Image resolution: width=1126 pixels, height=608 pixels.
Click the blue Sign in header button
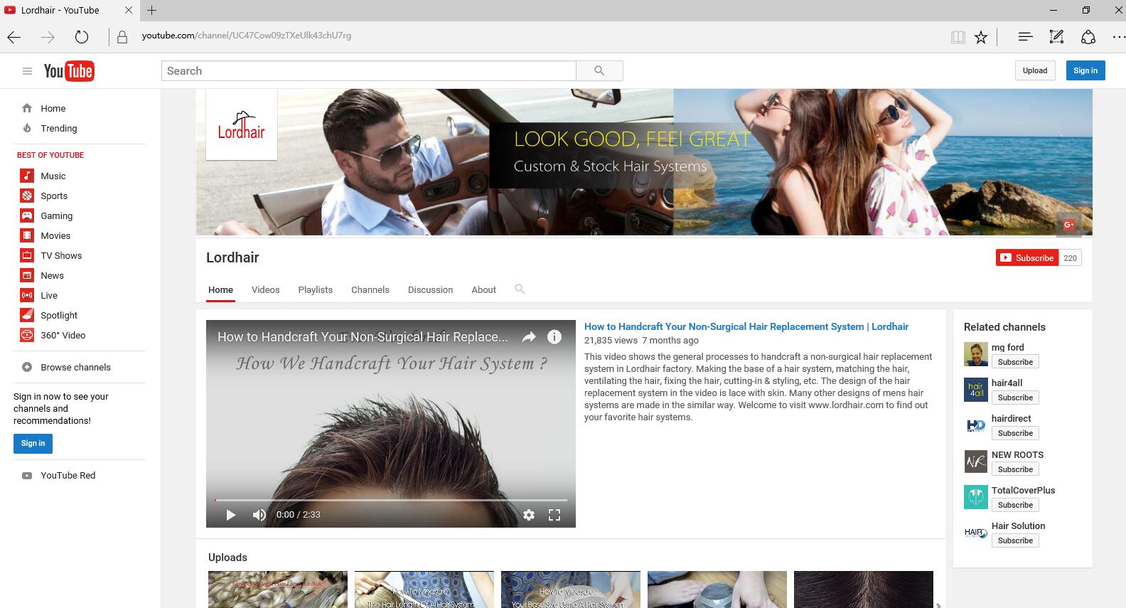[1085, 70]
